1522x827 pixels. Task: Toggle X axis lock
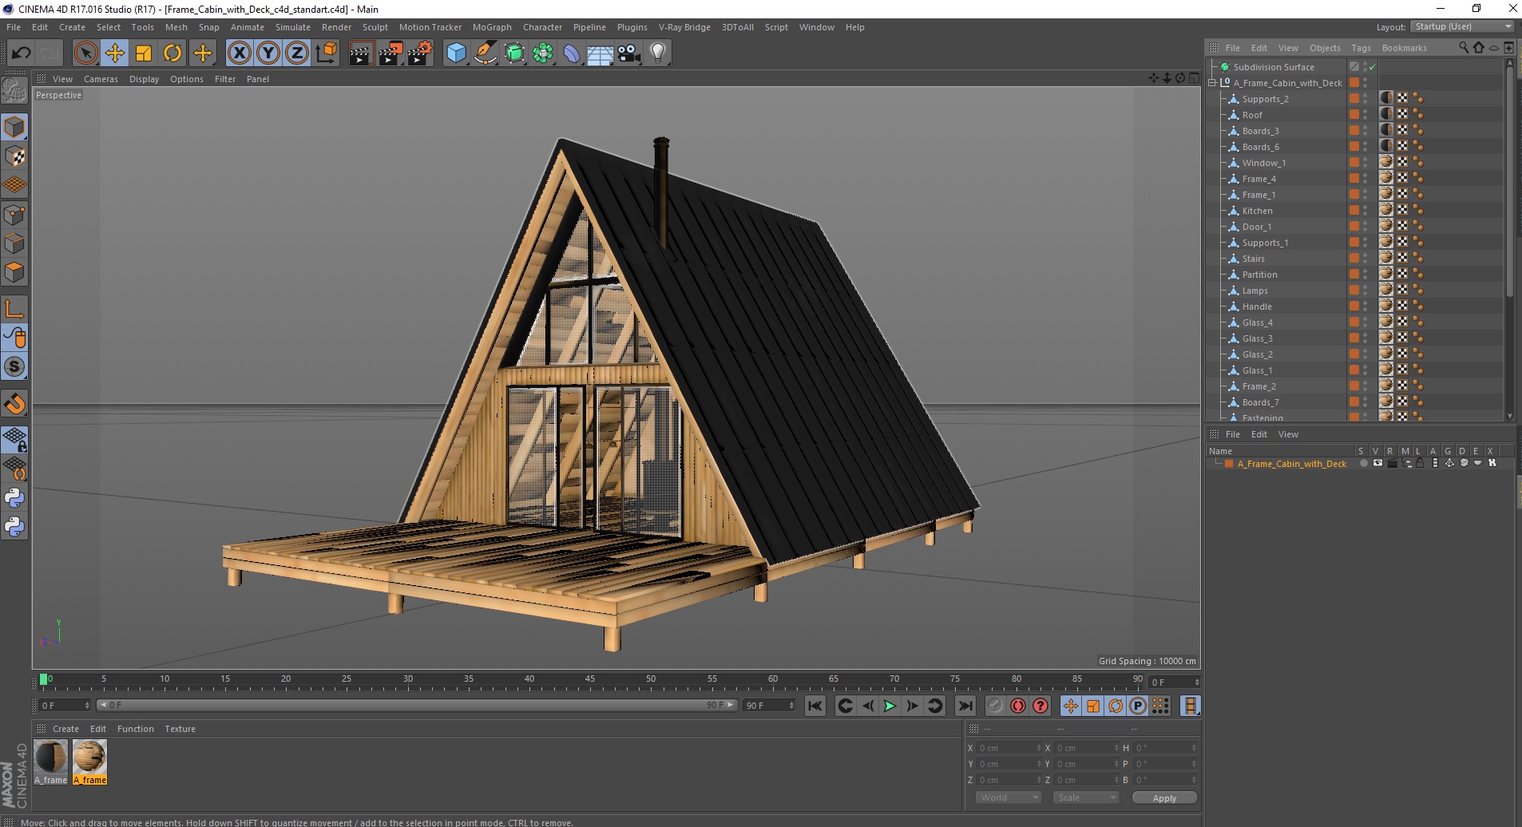click(239, 53)
